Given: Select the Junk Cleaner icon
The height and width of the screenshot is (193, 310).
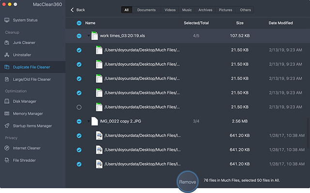Looking at the screenshot, I should click(7, 43).
